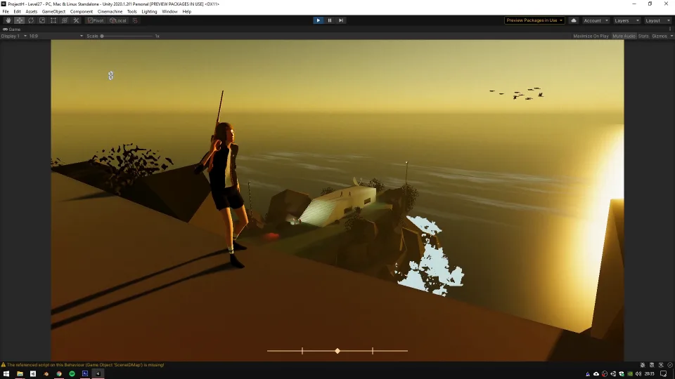Viewport: 675px width, 379px height.
Task: Open the Layers dropdown
Action: click(x=626, y=20)
